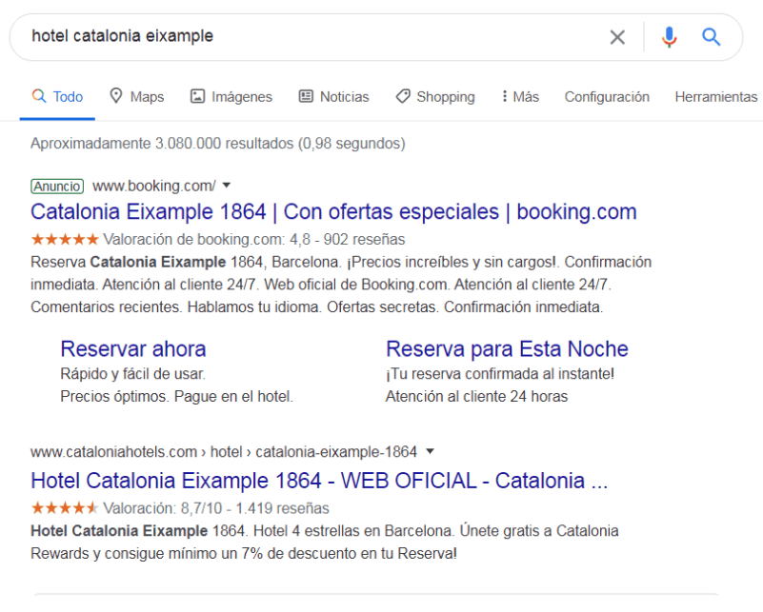The width and height of the screenshot is (763, 612).
Task: Click the Anuncio ad badge
Action: [x=57, y=187]
